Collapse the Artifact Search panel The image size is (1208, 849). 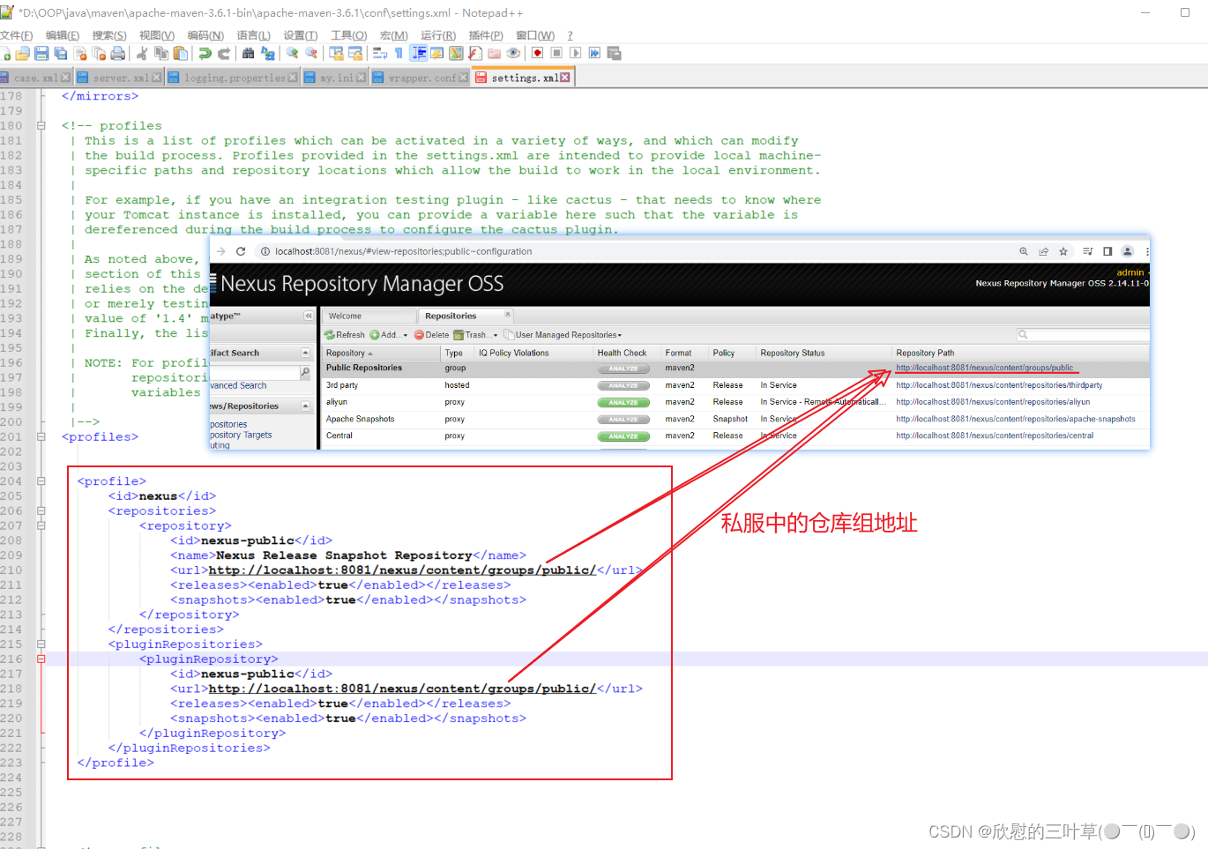[306, 353]
